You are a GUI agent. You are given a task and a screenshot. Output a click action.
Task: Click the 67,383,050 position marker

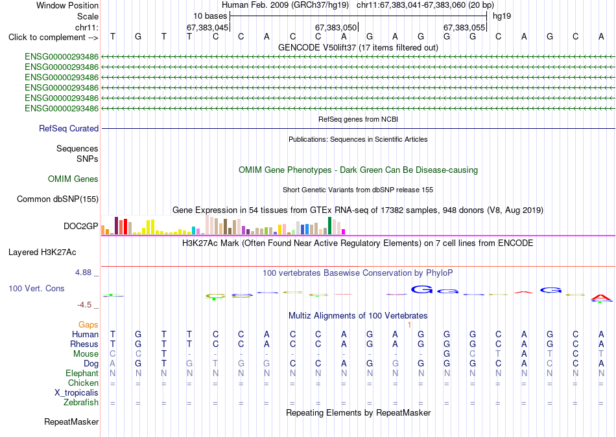pos(336,27)
